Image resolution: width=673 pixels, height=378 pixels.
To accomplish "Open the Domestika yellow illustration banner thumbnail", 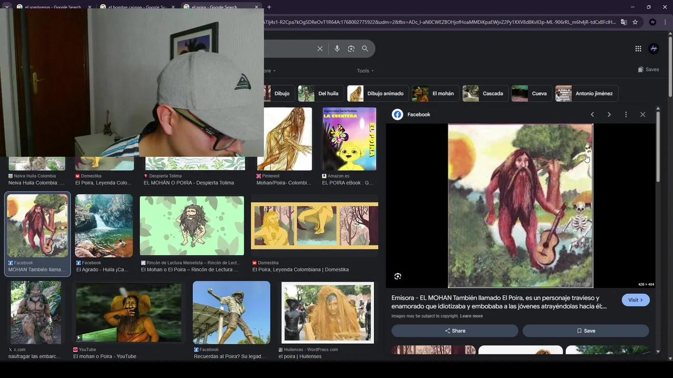I will click(x=314, y=225).
